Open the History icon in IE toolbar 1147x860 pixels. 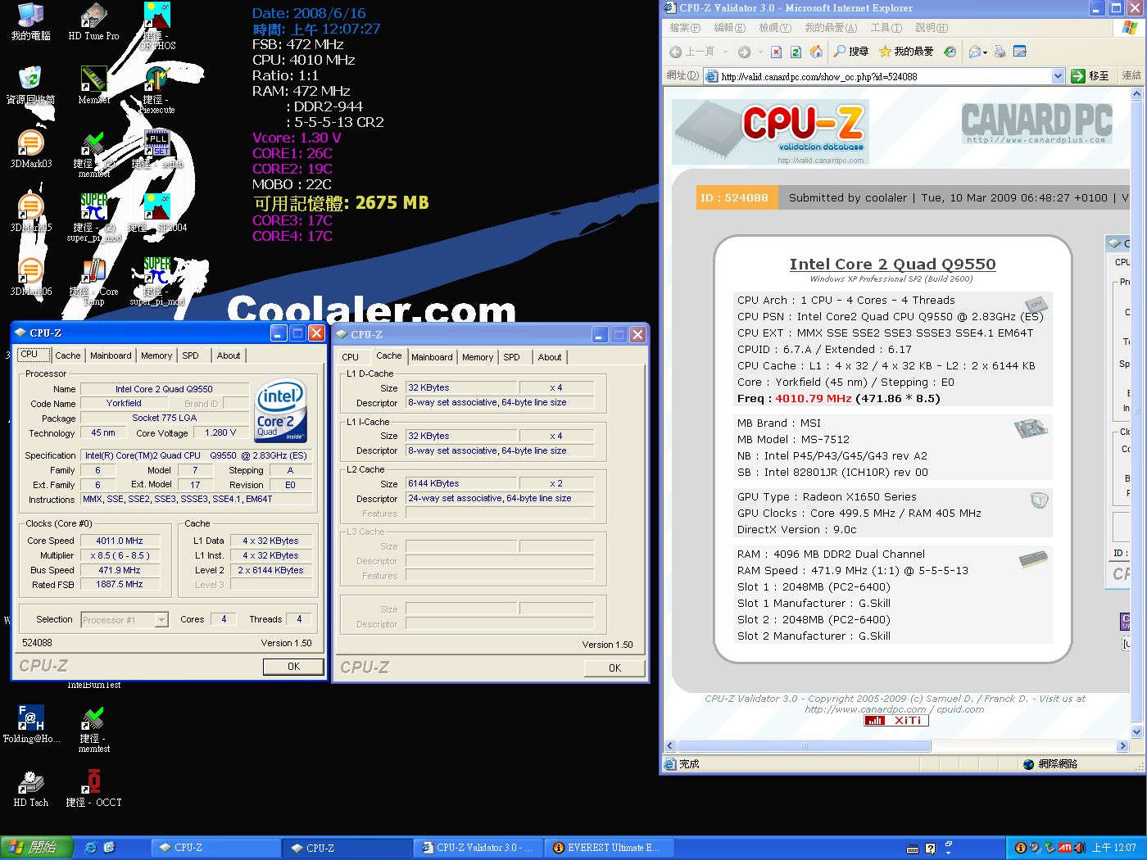click(x=950, y=52)
